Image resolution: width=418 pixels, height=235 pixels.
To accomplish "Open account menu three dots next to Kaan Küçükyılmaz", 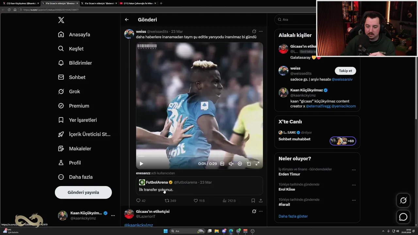I will point(113,215).
